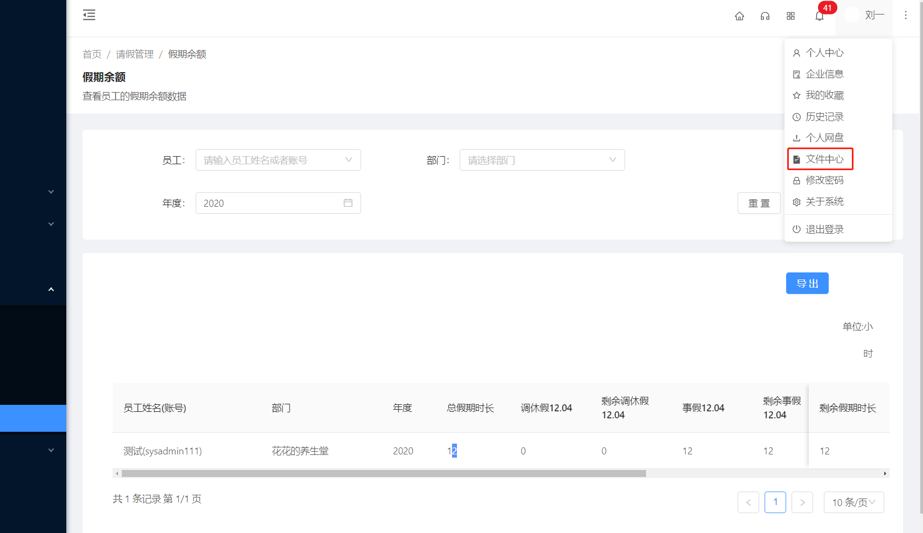Viewport: 923px width, 533px height.
Task: Click the 员工姓名(账号) column header
Action: [x=155, y=408]
